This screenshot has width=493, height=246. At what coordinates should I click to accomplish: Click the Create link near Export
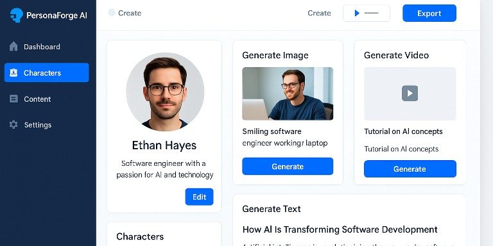[x=319, y=13]
